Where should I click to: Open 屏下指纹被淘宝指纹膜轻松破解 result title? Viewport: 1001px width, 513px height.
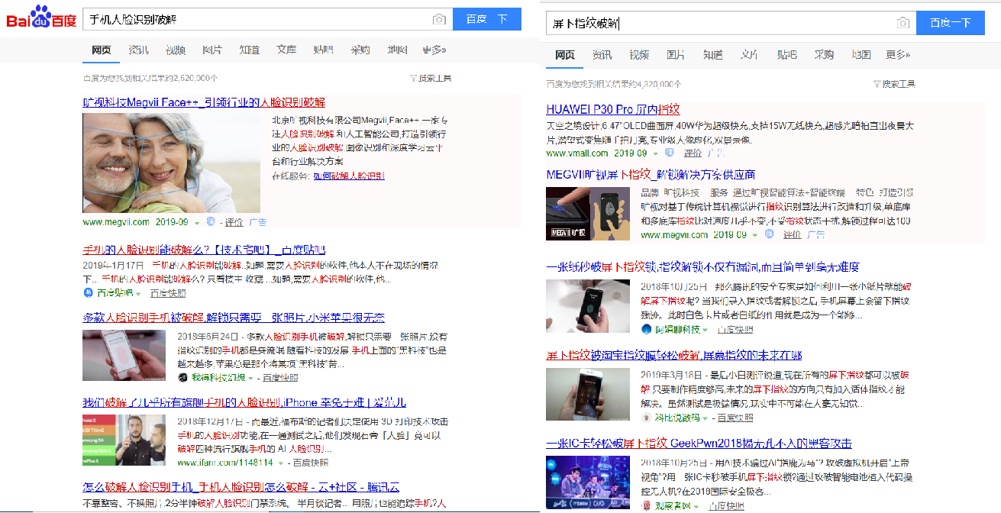point(674,355)
